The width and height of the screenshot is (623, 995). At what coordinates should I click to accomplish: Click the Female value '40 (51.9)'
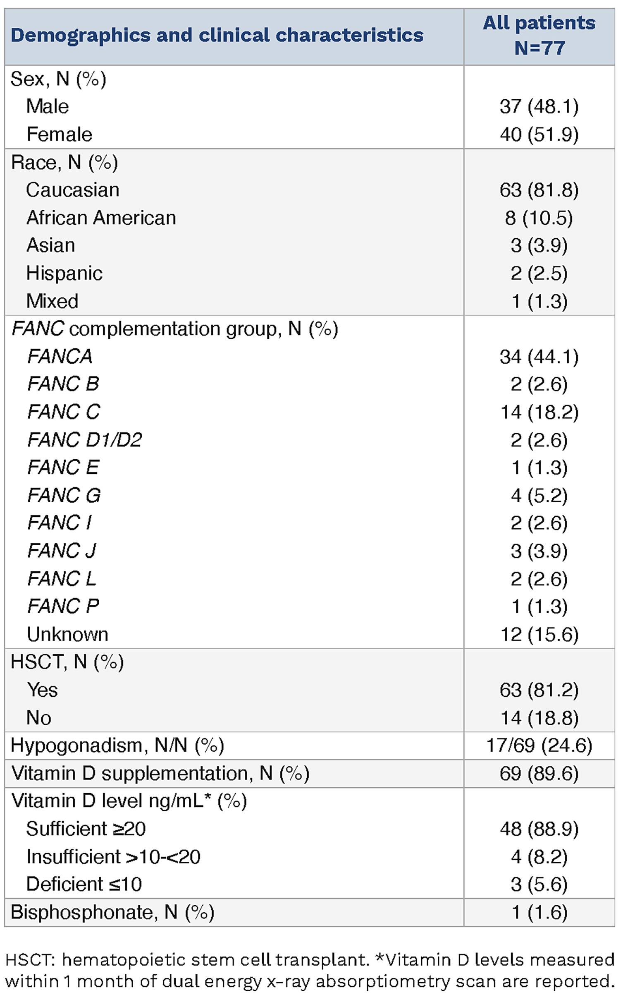coord(539,134)
